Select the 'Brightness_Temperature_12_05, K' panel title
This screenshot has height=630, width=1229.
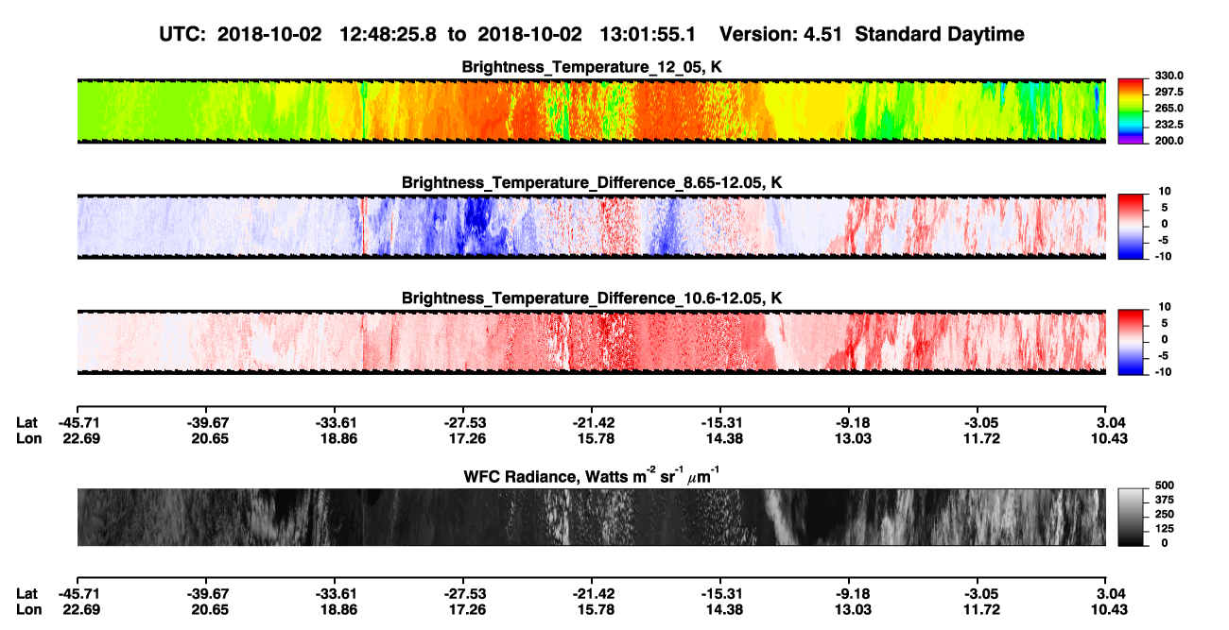[592, 67]
